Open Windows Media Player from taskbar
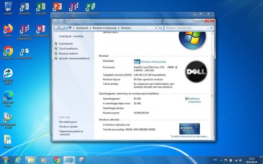263x164 pixels. point(43,160)
